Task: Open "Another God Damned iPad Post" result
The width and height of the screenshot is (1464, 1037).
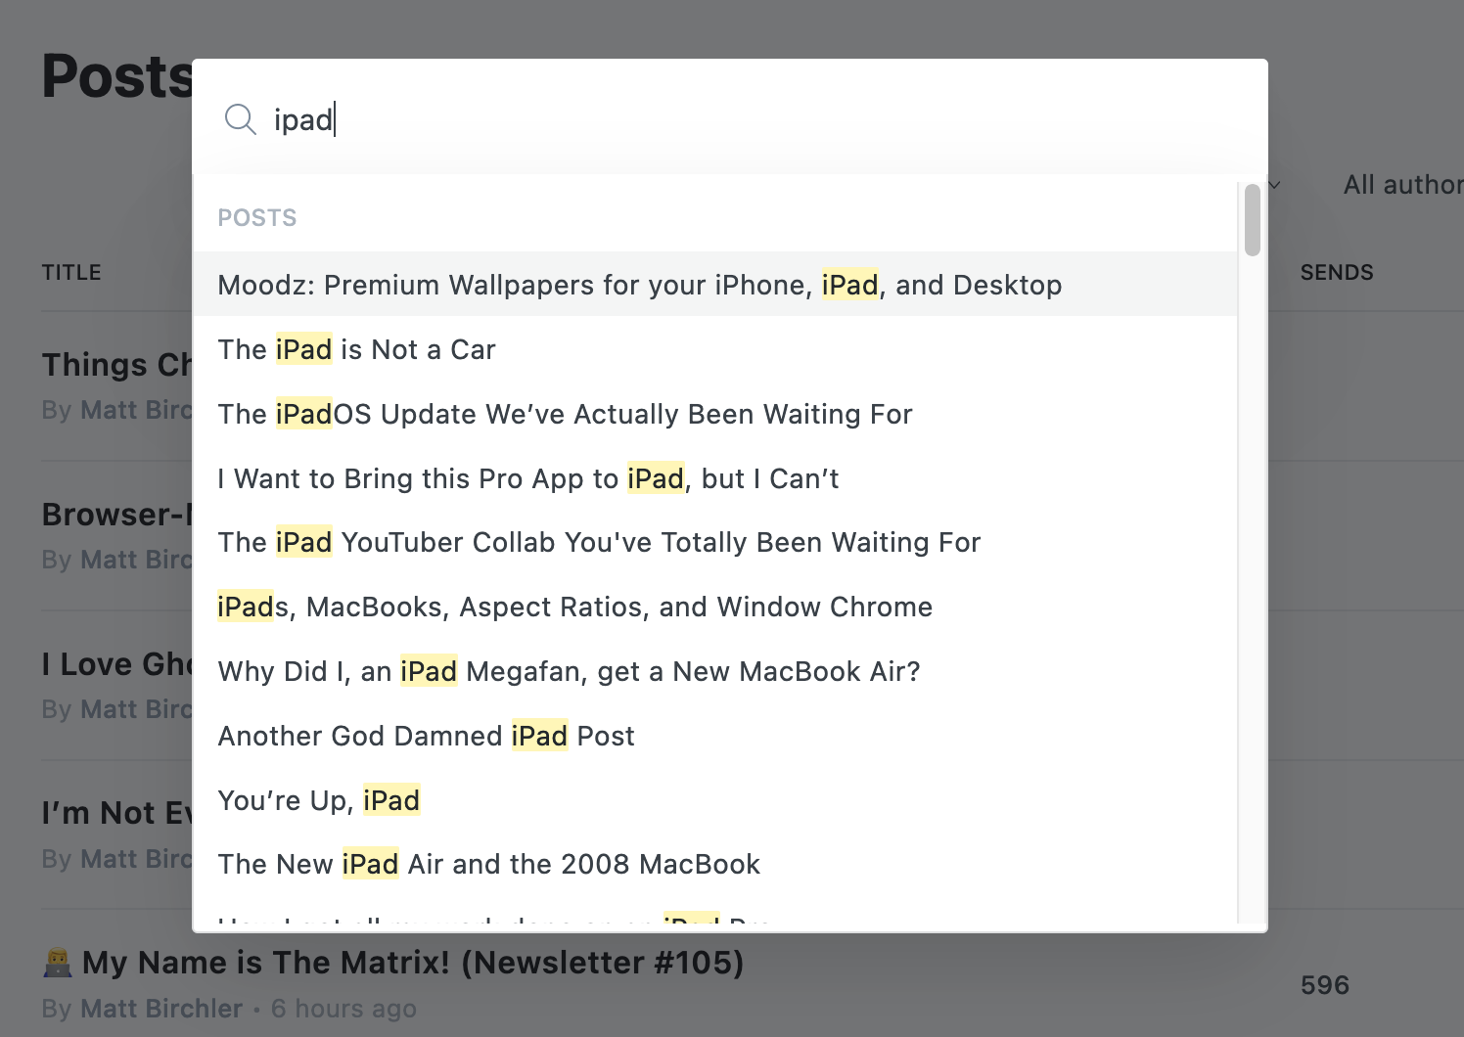Action: pos(715,736)
